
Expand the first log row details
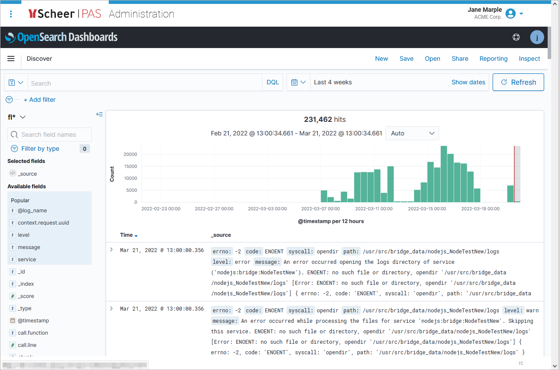111,250
